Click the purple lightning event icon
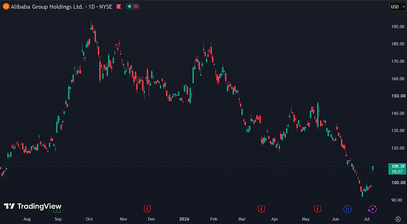Image resolution: width=407 pixels, height=224 pixels. [x=372, y=209]
